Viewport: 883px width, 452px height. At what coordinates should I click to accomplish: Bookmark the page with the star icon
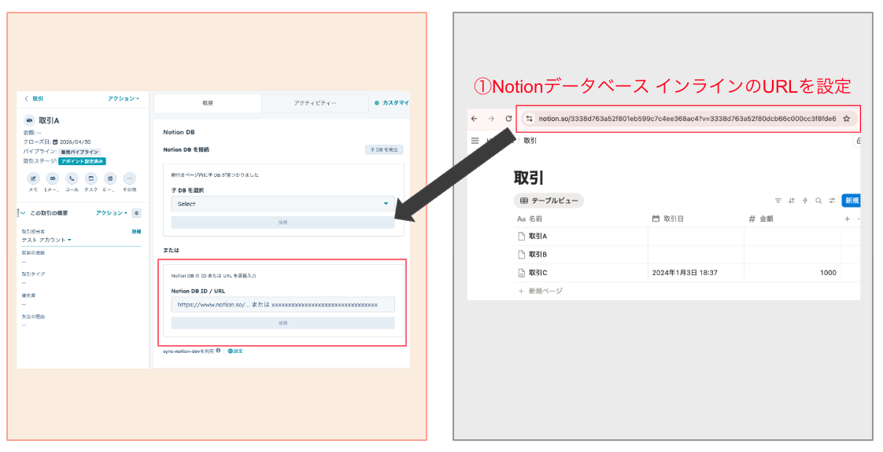tap(846, 119)
